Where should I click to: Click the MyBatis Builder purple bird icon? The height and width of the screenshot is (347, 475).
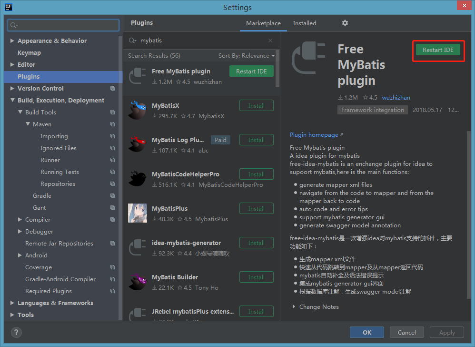pyautogui.click(x=137, y=282)
